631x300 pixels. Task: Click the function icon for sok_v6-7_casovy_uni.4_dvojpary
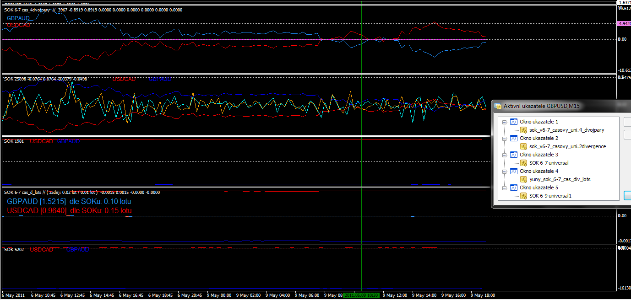pyautogui.click(x=523, y=130)
